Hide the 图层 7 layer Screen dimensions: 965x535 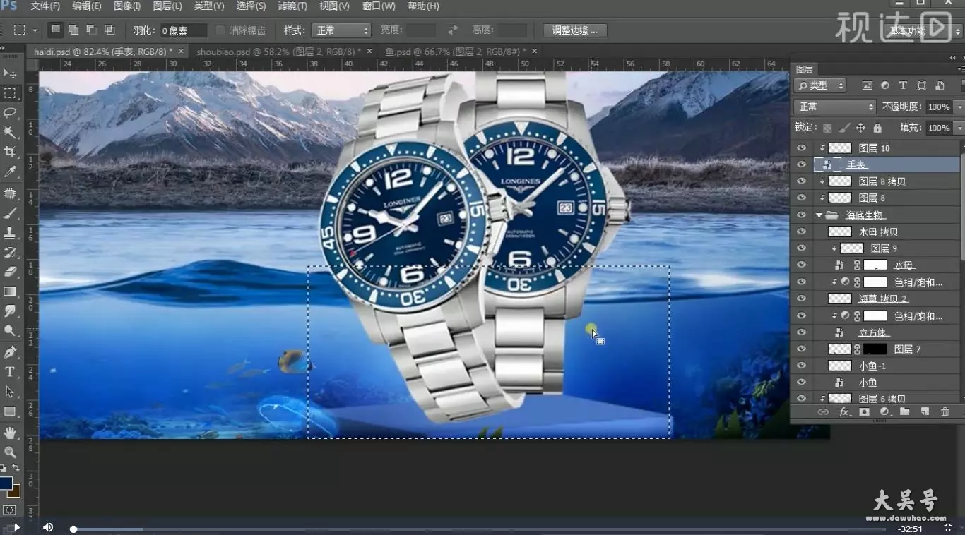pos(801,349)
